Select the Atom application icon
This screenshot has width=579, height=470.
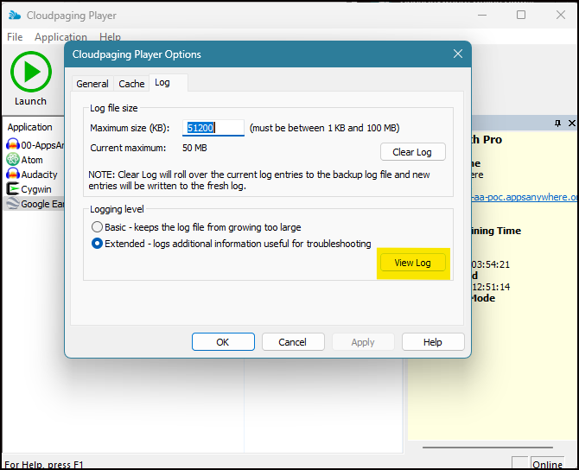pos(13,160)
